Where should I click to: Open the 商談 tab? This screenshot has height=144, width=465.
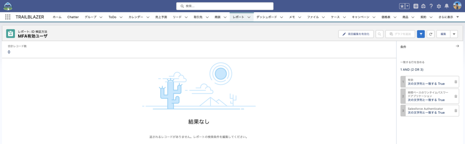(x=217, y=17)
